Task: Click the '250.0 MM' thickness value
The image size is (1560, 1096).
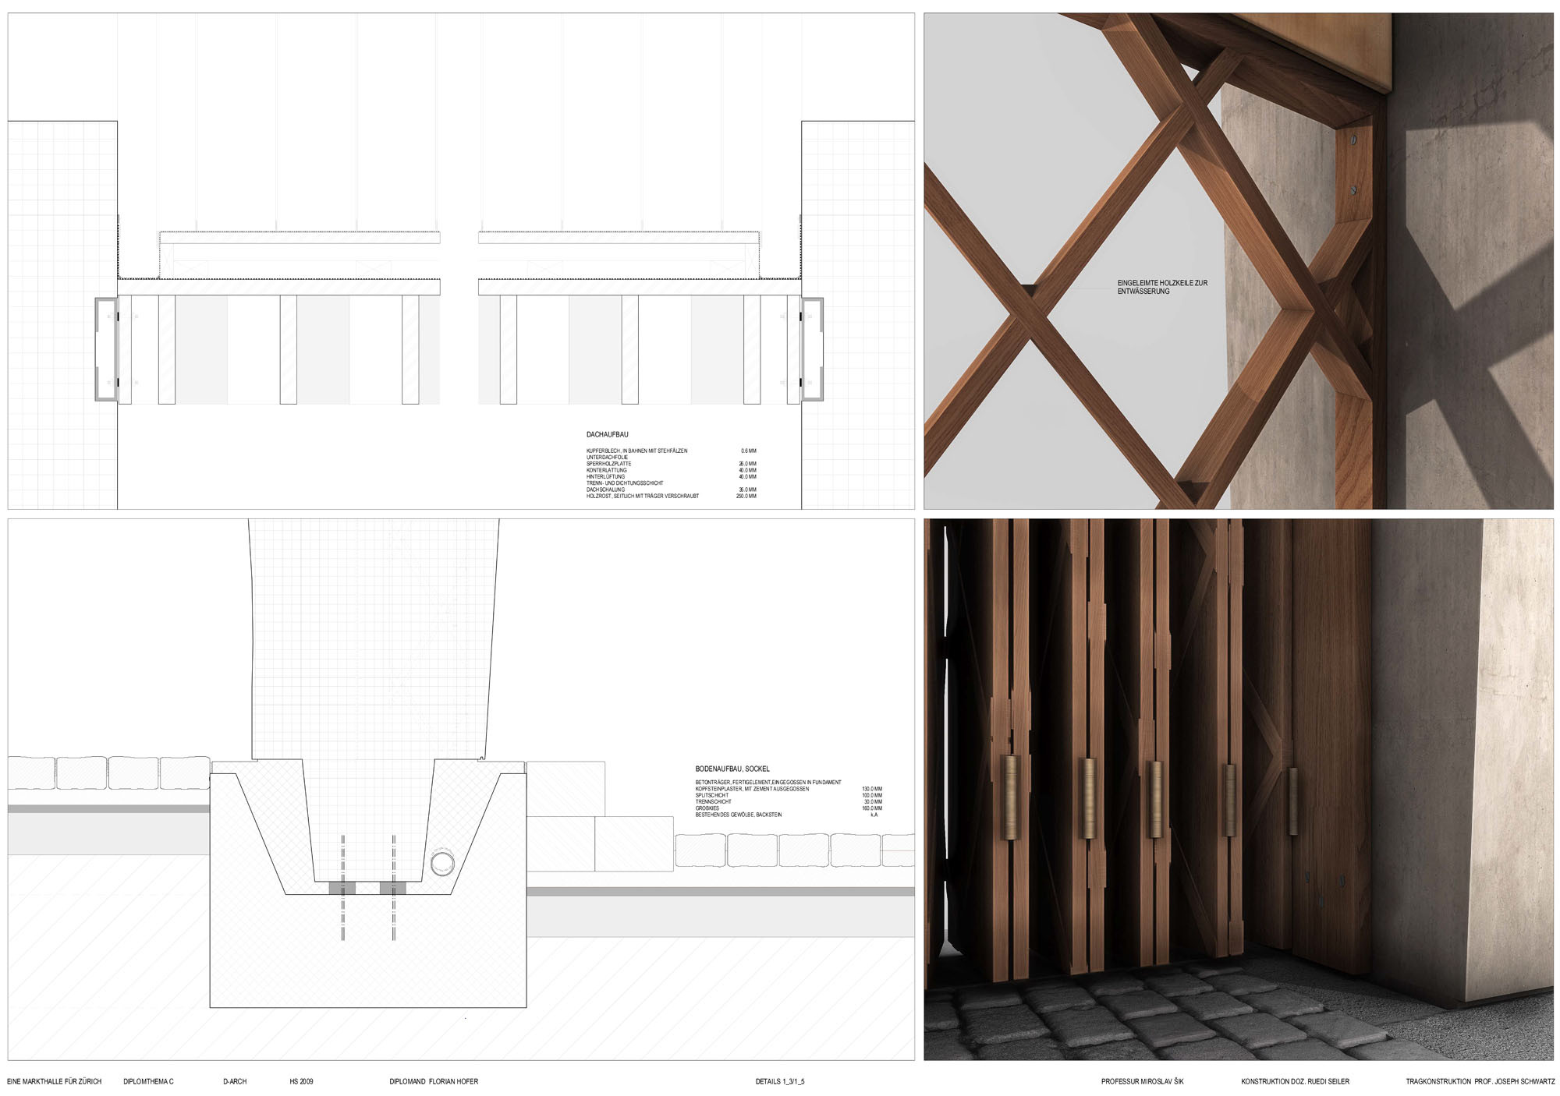Action: 746,496
